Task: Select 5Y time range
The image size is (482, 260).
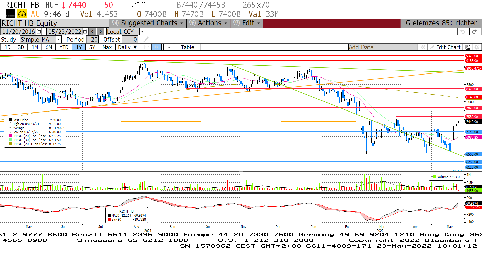Action: click(x=92, y=47)
